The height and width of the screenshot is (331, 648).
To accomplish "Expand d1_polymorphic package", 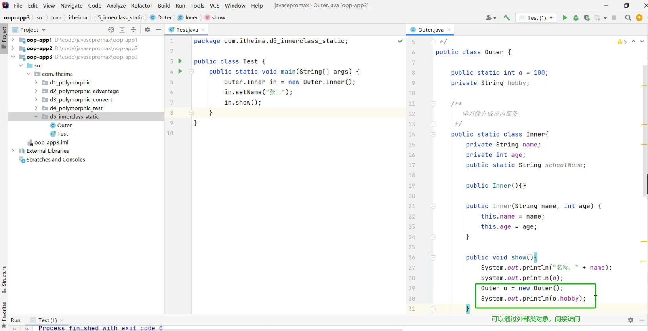I will coord(36,82).
